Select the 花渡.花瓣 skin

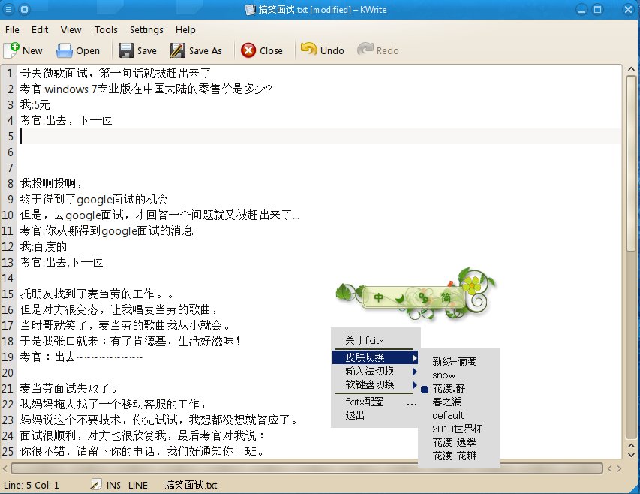pos(459,456)
